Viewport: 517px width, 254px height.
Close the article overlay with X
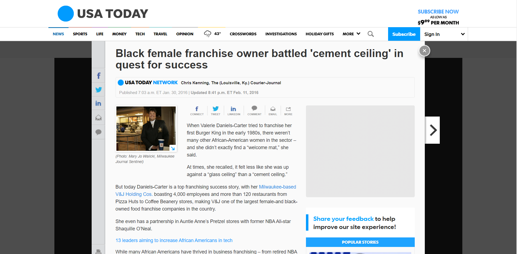(x=425, y=51)
